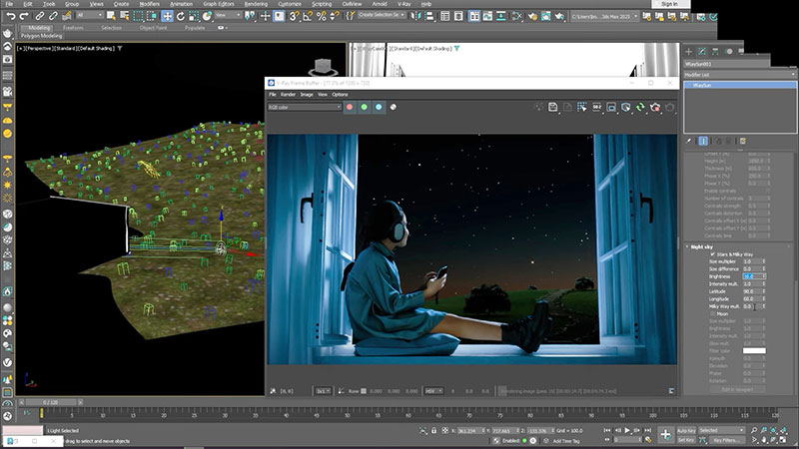Click the green refresh arrows in Frame Buffer
This screenshot has width=799, height=449.
pyautogui.click(x=640, y=107)
